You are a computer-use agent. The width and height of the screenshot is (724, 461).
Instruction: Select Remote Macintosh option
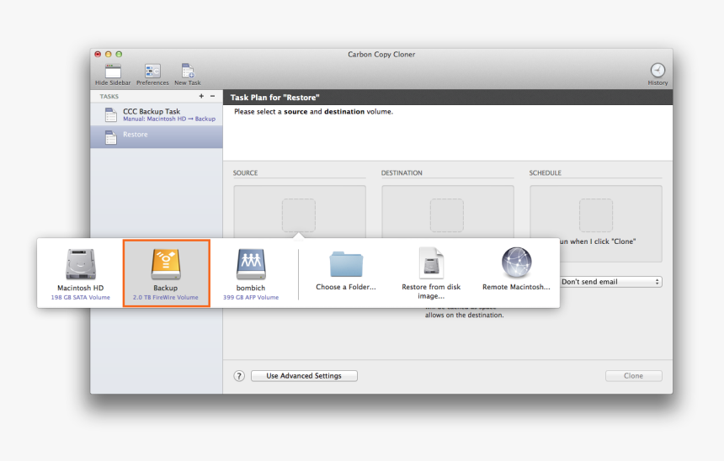[516, 269]
